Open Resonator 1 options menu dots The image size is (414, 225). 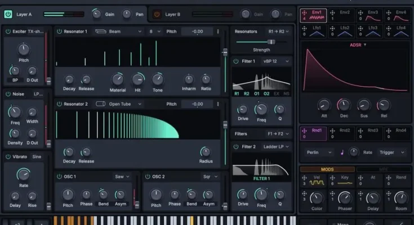pos(218,31)
